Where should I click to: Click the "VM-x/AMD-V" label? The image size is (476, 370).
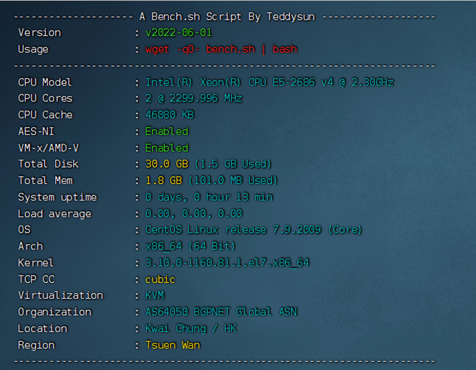tap(48, 148)
